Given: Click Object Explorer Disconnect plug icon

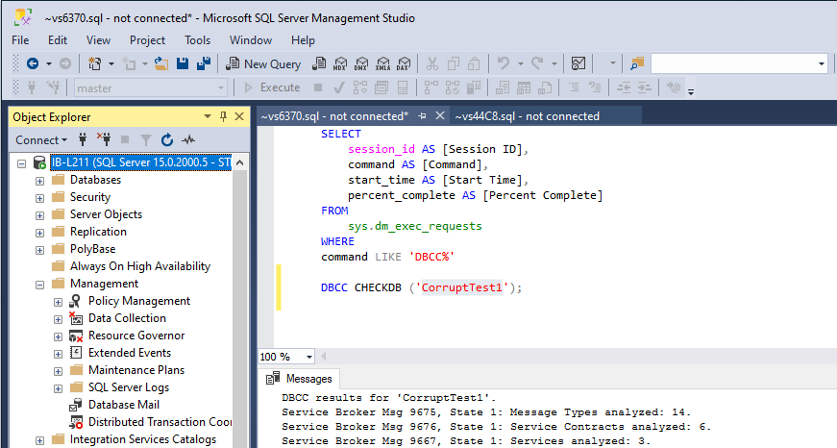Looking at the screenshot, I should coord(104,140).
